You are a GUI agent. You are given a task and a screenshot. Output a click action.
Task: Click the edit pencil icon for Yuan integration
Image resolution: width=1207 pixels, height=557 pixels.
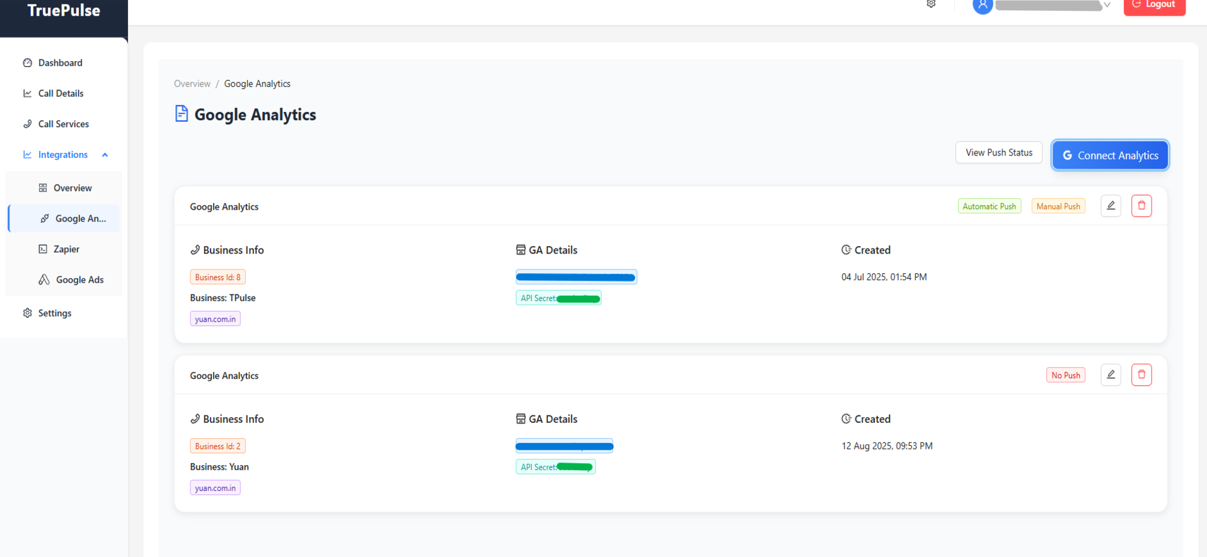click(1111, 375)
